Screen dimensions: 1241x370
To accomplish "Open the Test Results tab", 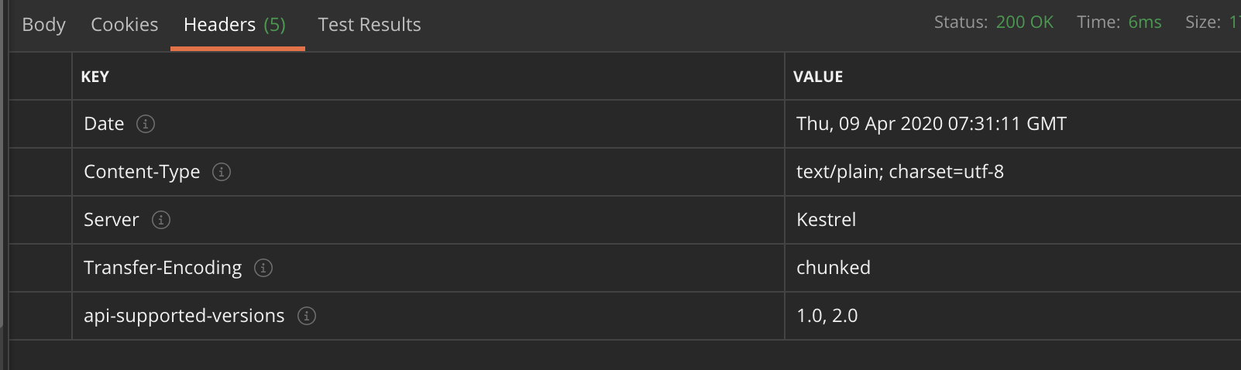I will point(370,25).
